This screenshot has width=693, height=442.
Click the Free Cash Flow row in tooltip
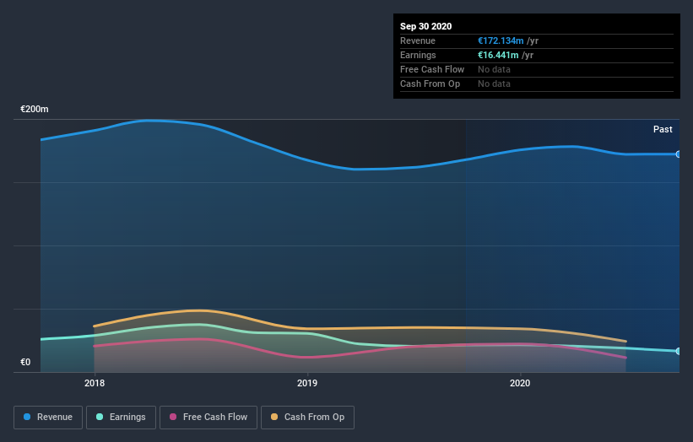coord(537,70)
